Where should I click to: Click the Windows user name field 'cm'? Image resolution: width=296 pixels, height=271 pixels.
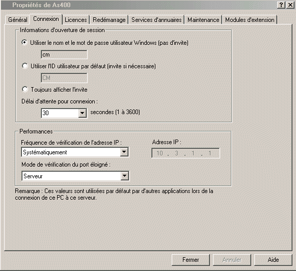click(x=64, y=55)
